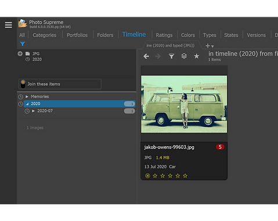Click the 1.4 MB file size text
The image size is (278, 221).
tap(163, 158)
